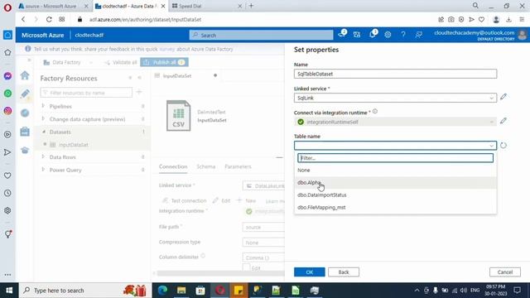Open WhatsApp in Opera sidebar
Viewport: 530px width, 298px height.
pos(7,94)
